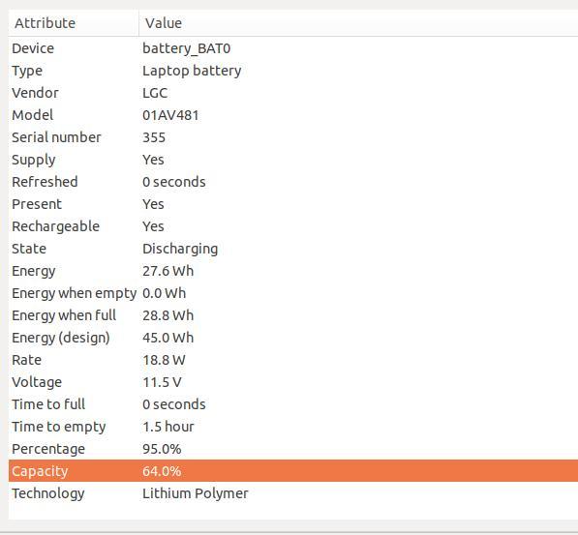This screenshot has width=578, height=535.
Task: Select the Supply row
Action: point(293,160)
